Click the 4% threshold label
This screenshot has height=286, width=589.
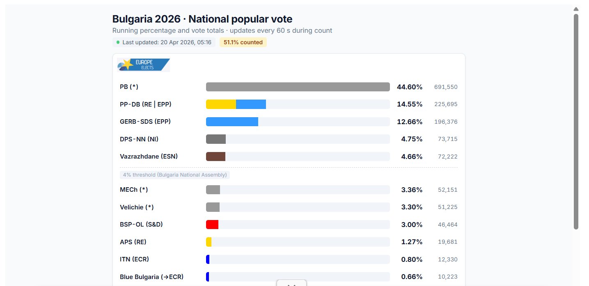[x=174, y=175]
